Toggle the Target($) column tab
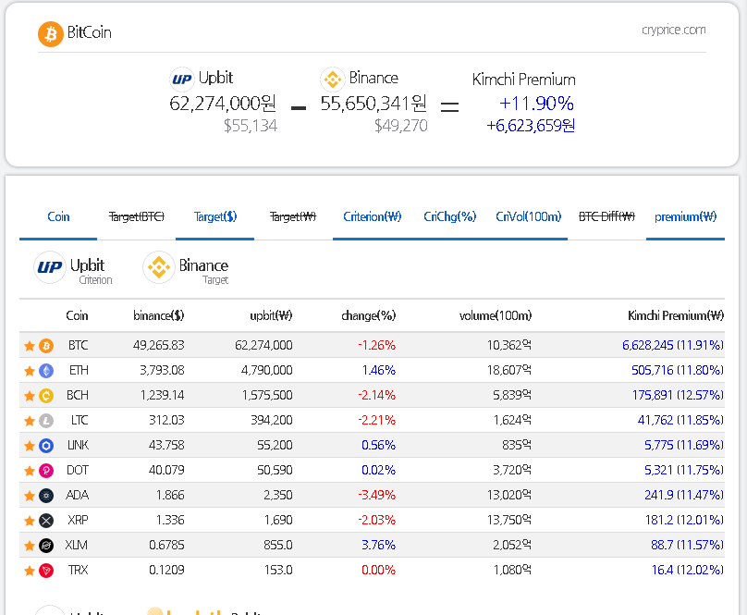This screenshot has width=747, height=615. [x=214, y=217]
